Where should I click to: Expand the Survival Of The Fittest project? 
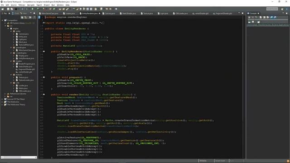click(x=2, y=99)
